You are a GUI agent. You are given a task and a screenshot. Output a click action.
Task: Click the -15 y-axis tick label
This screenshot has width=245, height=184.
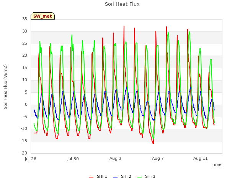pos(24,141)
